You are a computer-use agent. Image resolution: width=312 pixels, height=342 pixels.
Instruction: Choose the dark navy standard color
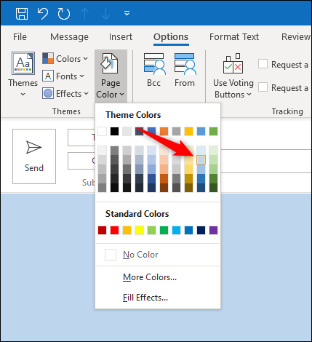point(201,230)
